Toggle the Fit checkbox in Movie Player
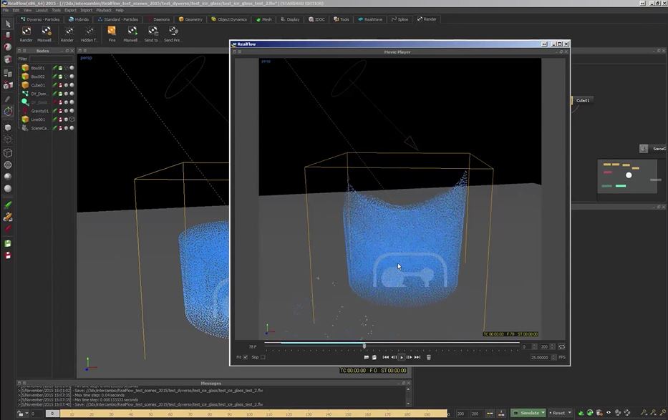This screenshot has height=420, width=668. coord(246,357)
